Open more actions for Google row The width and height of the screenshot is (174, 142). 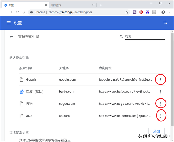[160, 79]
